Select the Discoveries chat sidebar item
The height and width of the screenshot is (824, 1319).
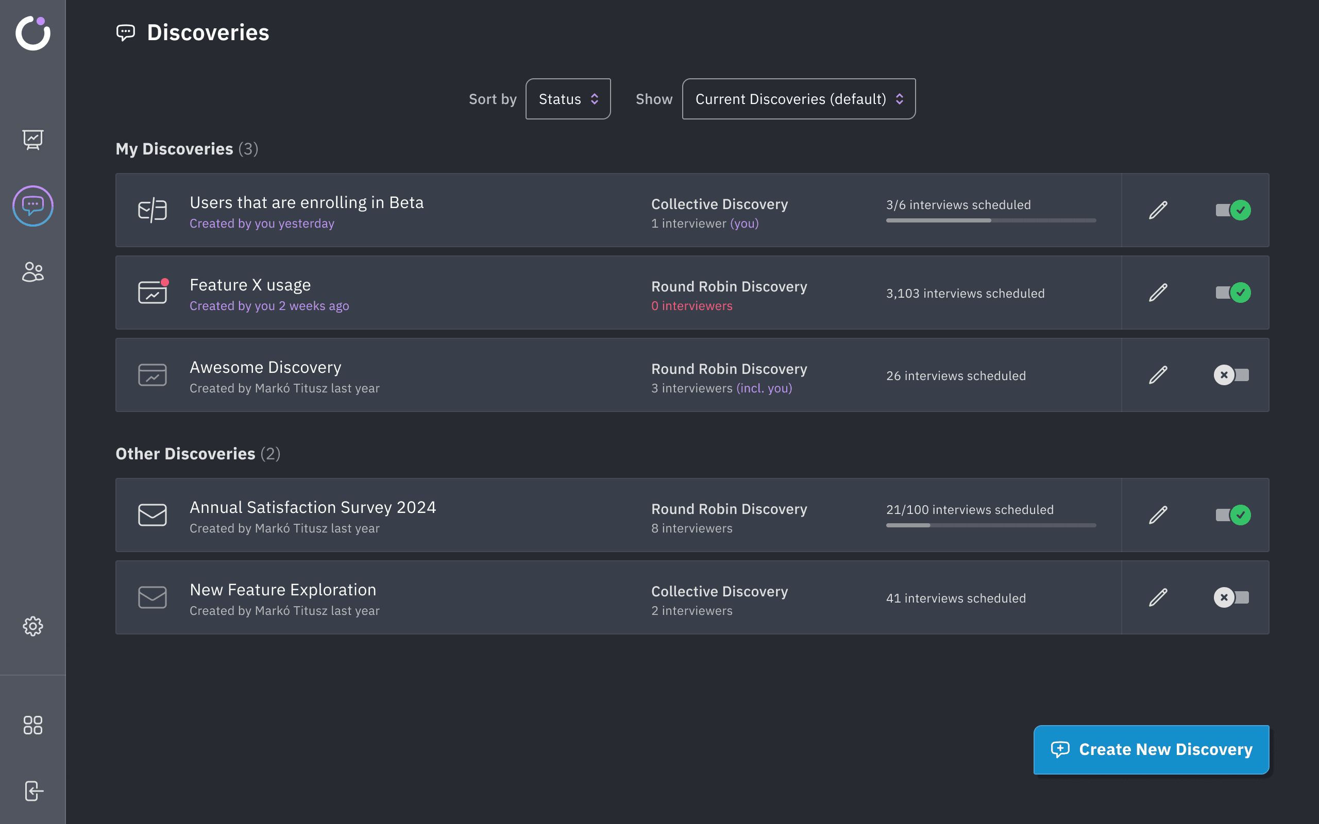(32, 206)
